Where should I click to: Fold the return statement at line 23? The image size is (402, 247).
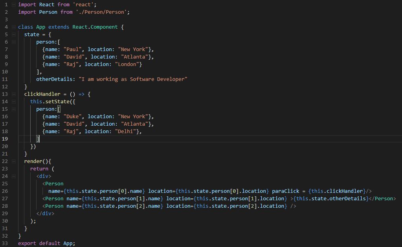14,169
